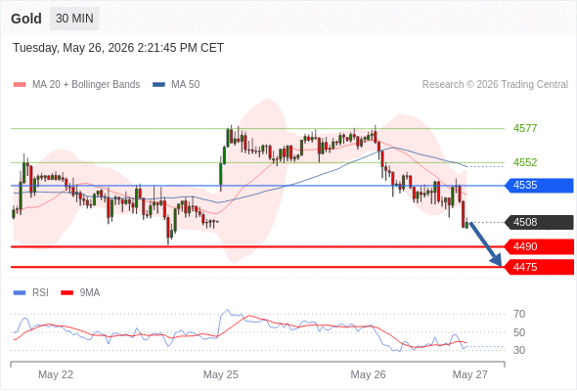Viewport: 577px width, 391px height.
Task: Click the RSI 30 axis value
Action: (519, 350)
